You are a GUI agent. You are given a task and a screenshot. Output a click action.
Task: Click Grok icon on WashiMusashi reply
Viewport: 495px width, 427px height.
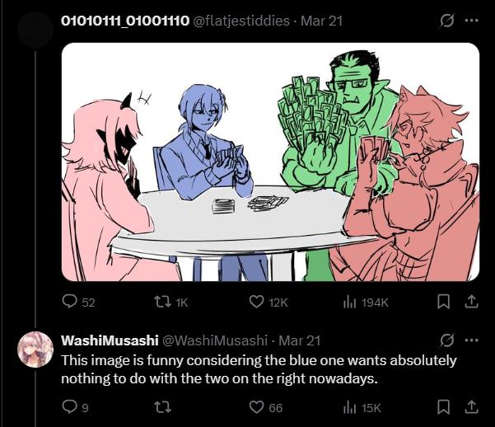pos(447,340)
